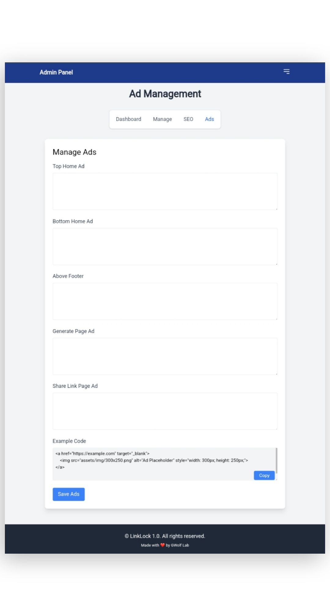Viewport: 330px width, 616px height.
Task: Click the example code snippet block
Action: (153, 460)
